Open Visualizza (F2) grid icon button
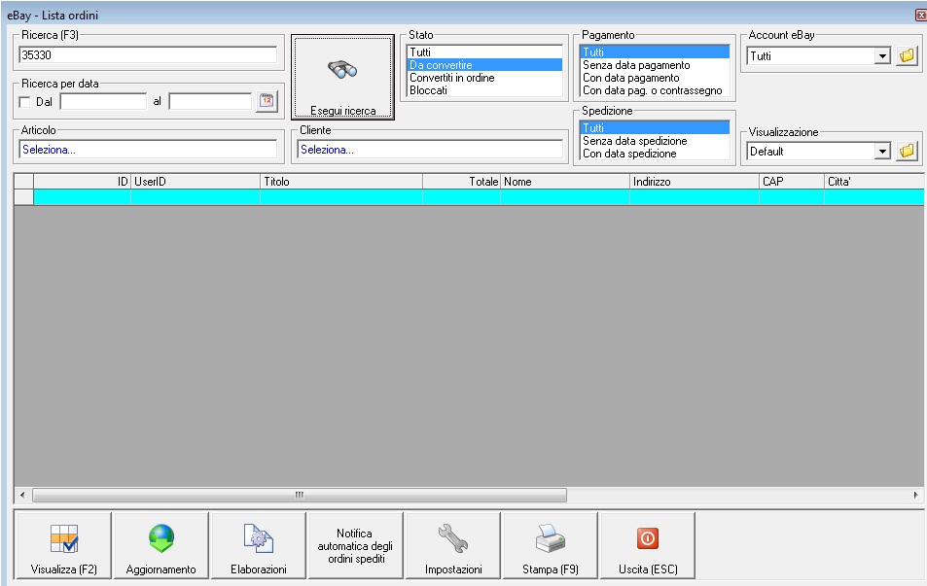927x586 pixels. [x=64, y=545]
